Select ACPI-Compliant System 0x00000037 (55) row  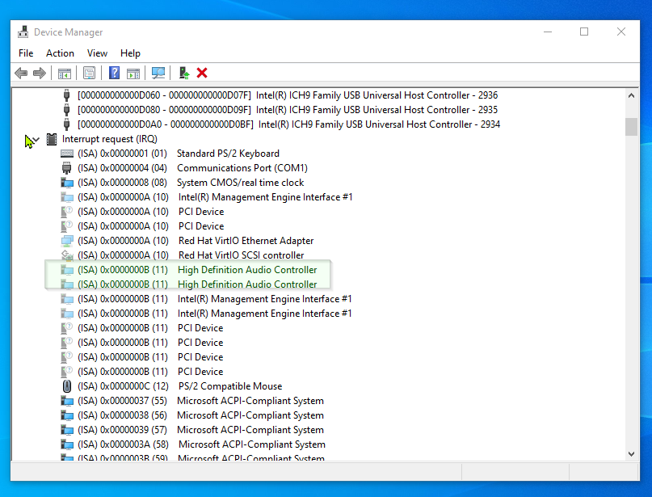(x=200, y=401)
